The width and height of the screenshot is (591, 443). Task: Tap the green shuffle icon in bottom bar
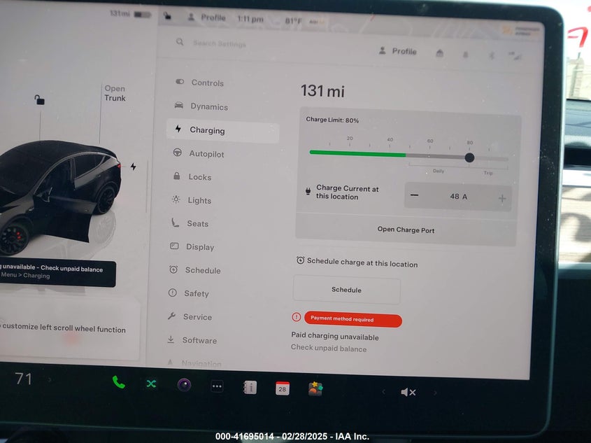coord(151,384)
